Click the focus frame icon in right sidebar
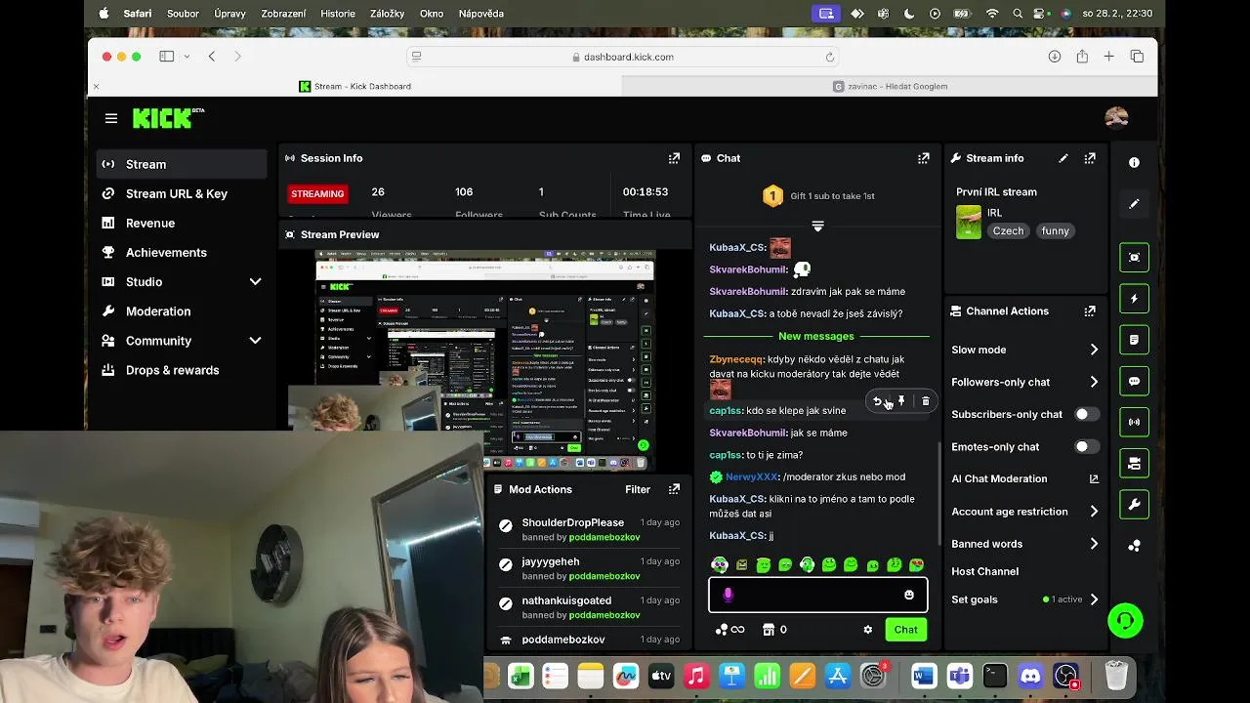This screenshot has height=703, width=1250. (x=1134, y=258)
